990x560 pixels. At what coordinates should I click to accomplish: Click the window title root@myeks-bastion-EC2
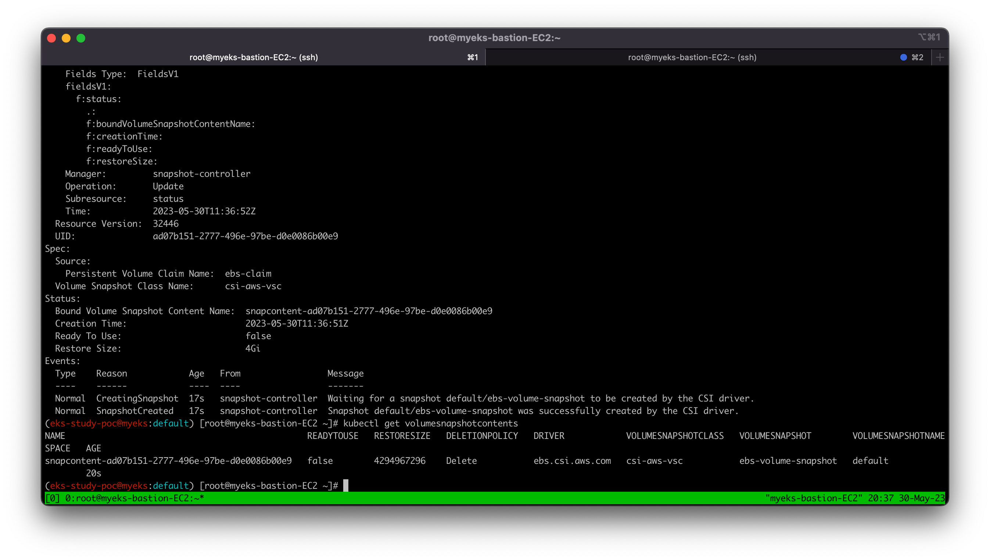[494, 38]
